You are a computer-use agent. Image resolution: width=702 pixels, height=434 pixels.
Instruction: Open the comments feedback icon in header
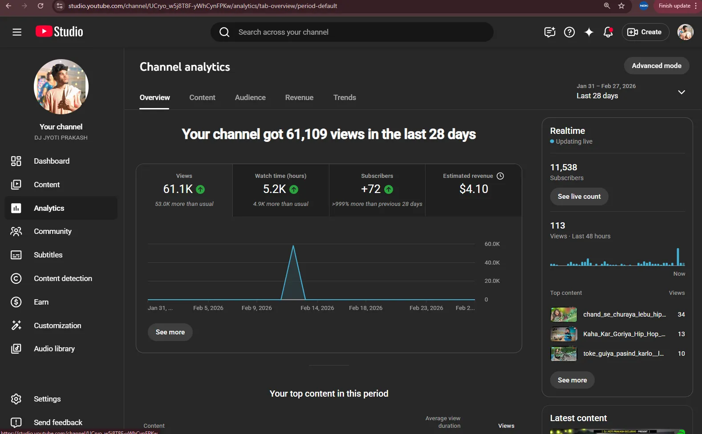tap(550, 32)
